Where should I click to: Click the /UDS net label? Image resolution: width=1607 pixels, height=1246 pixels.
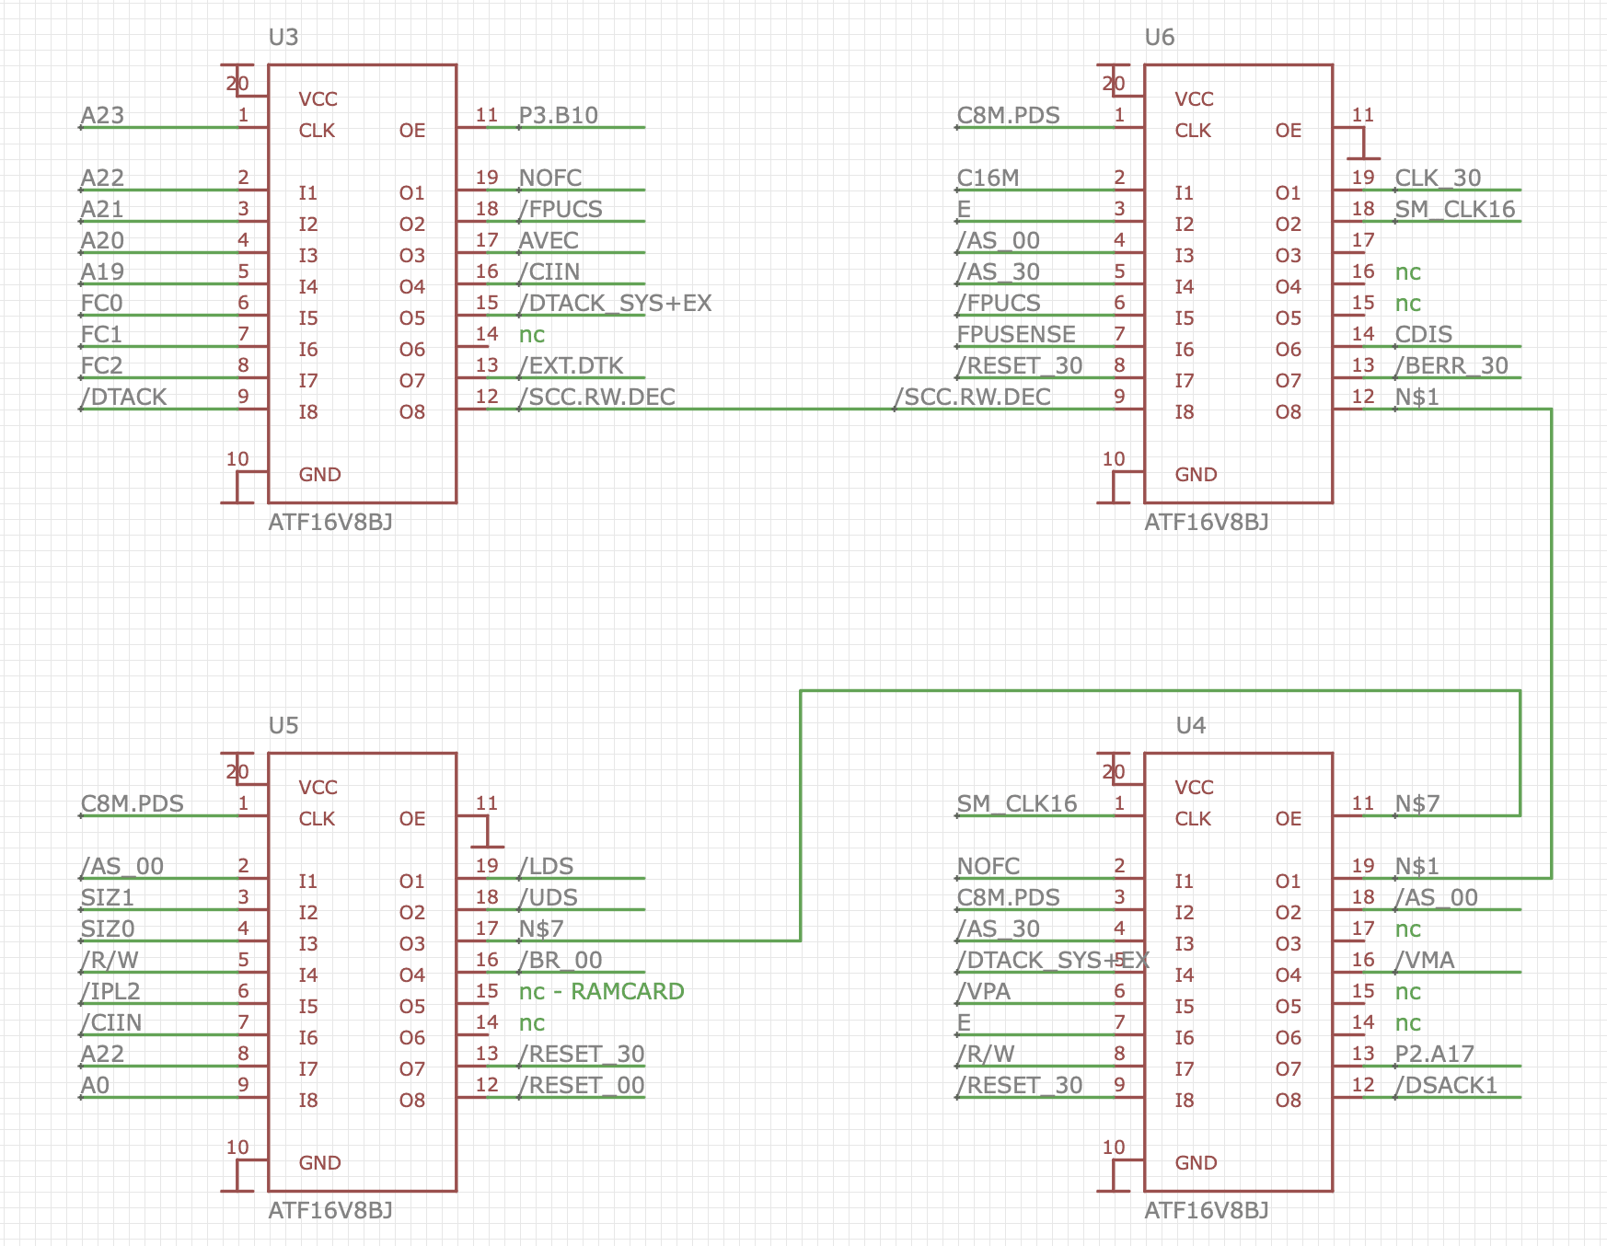(548, 897)
